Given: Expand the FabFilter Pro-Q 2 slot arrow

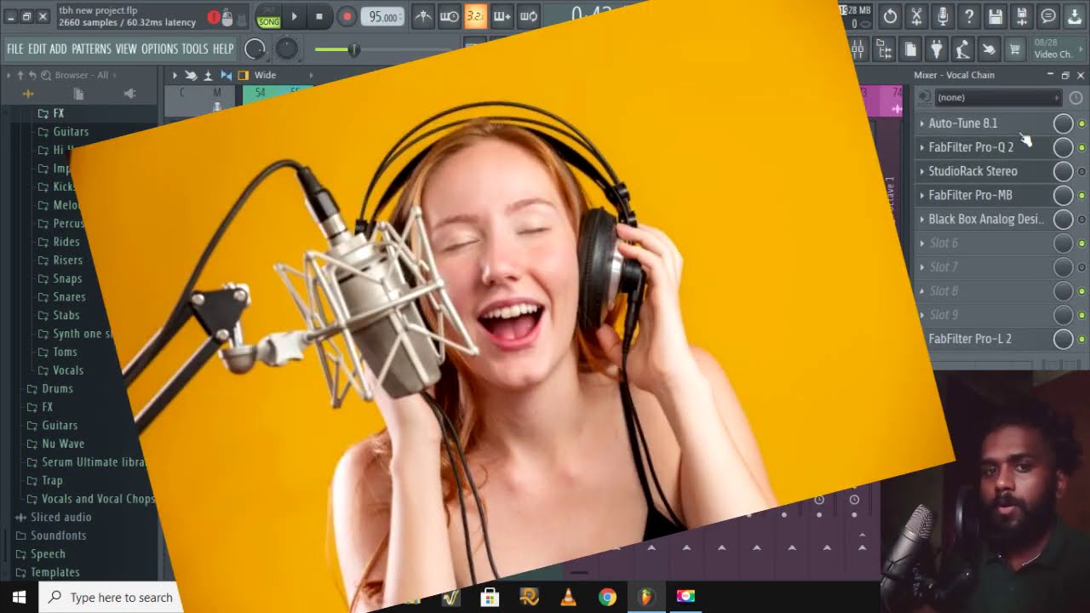Looking at the screenshot, I should coord(921,147).
